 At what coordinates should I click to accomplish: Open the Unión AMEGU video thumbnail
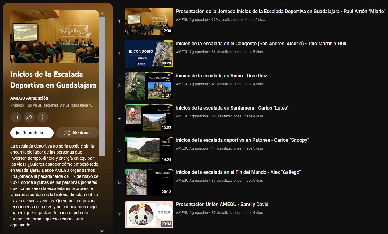click(x=149, y=215)
